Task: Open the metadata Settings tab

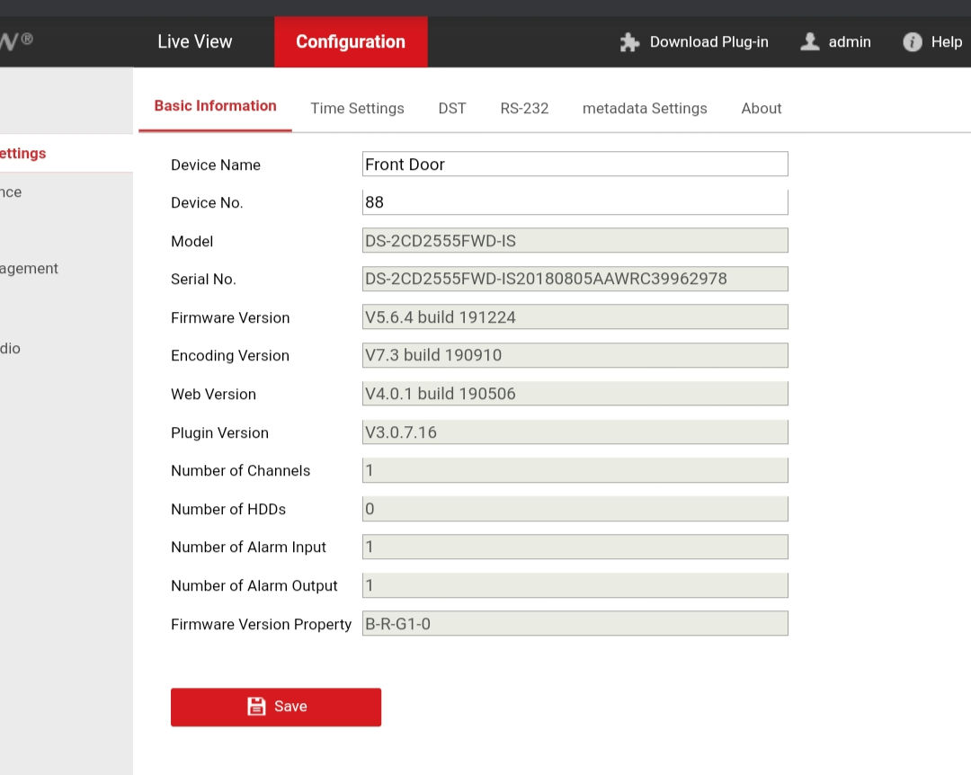Action: coord(645,108)
